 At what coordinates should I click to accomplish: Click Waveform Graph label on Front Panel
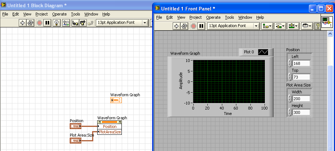click(185, 53)
